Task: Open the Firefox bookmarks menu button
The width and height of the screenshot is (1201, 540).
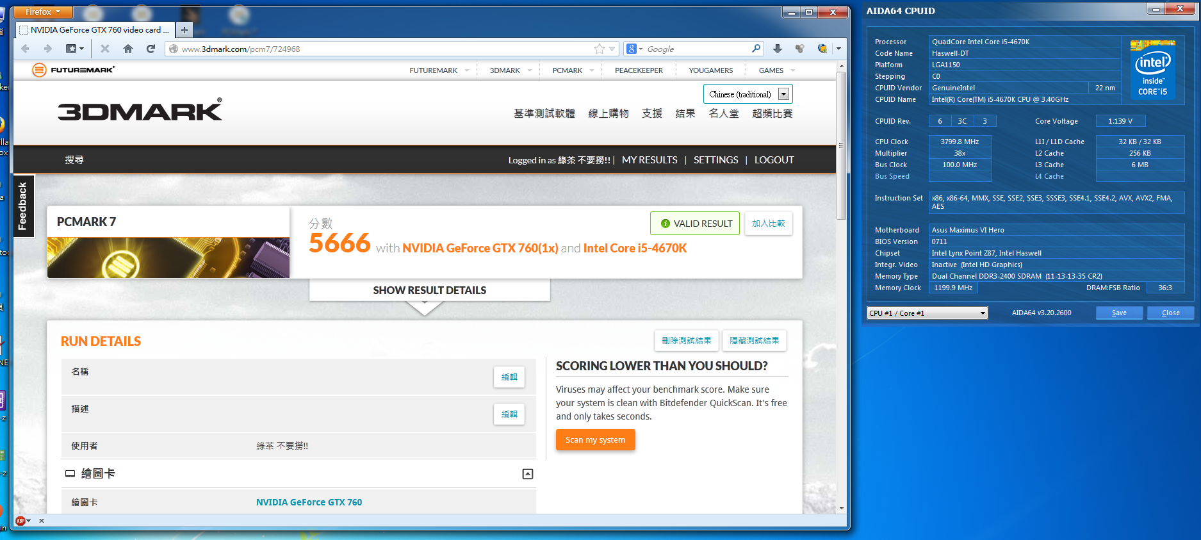Action: tap(75, 49)
